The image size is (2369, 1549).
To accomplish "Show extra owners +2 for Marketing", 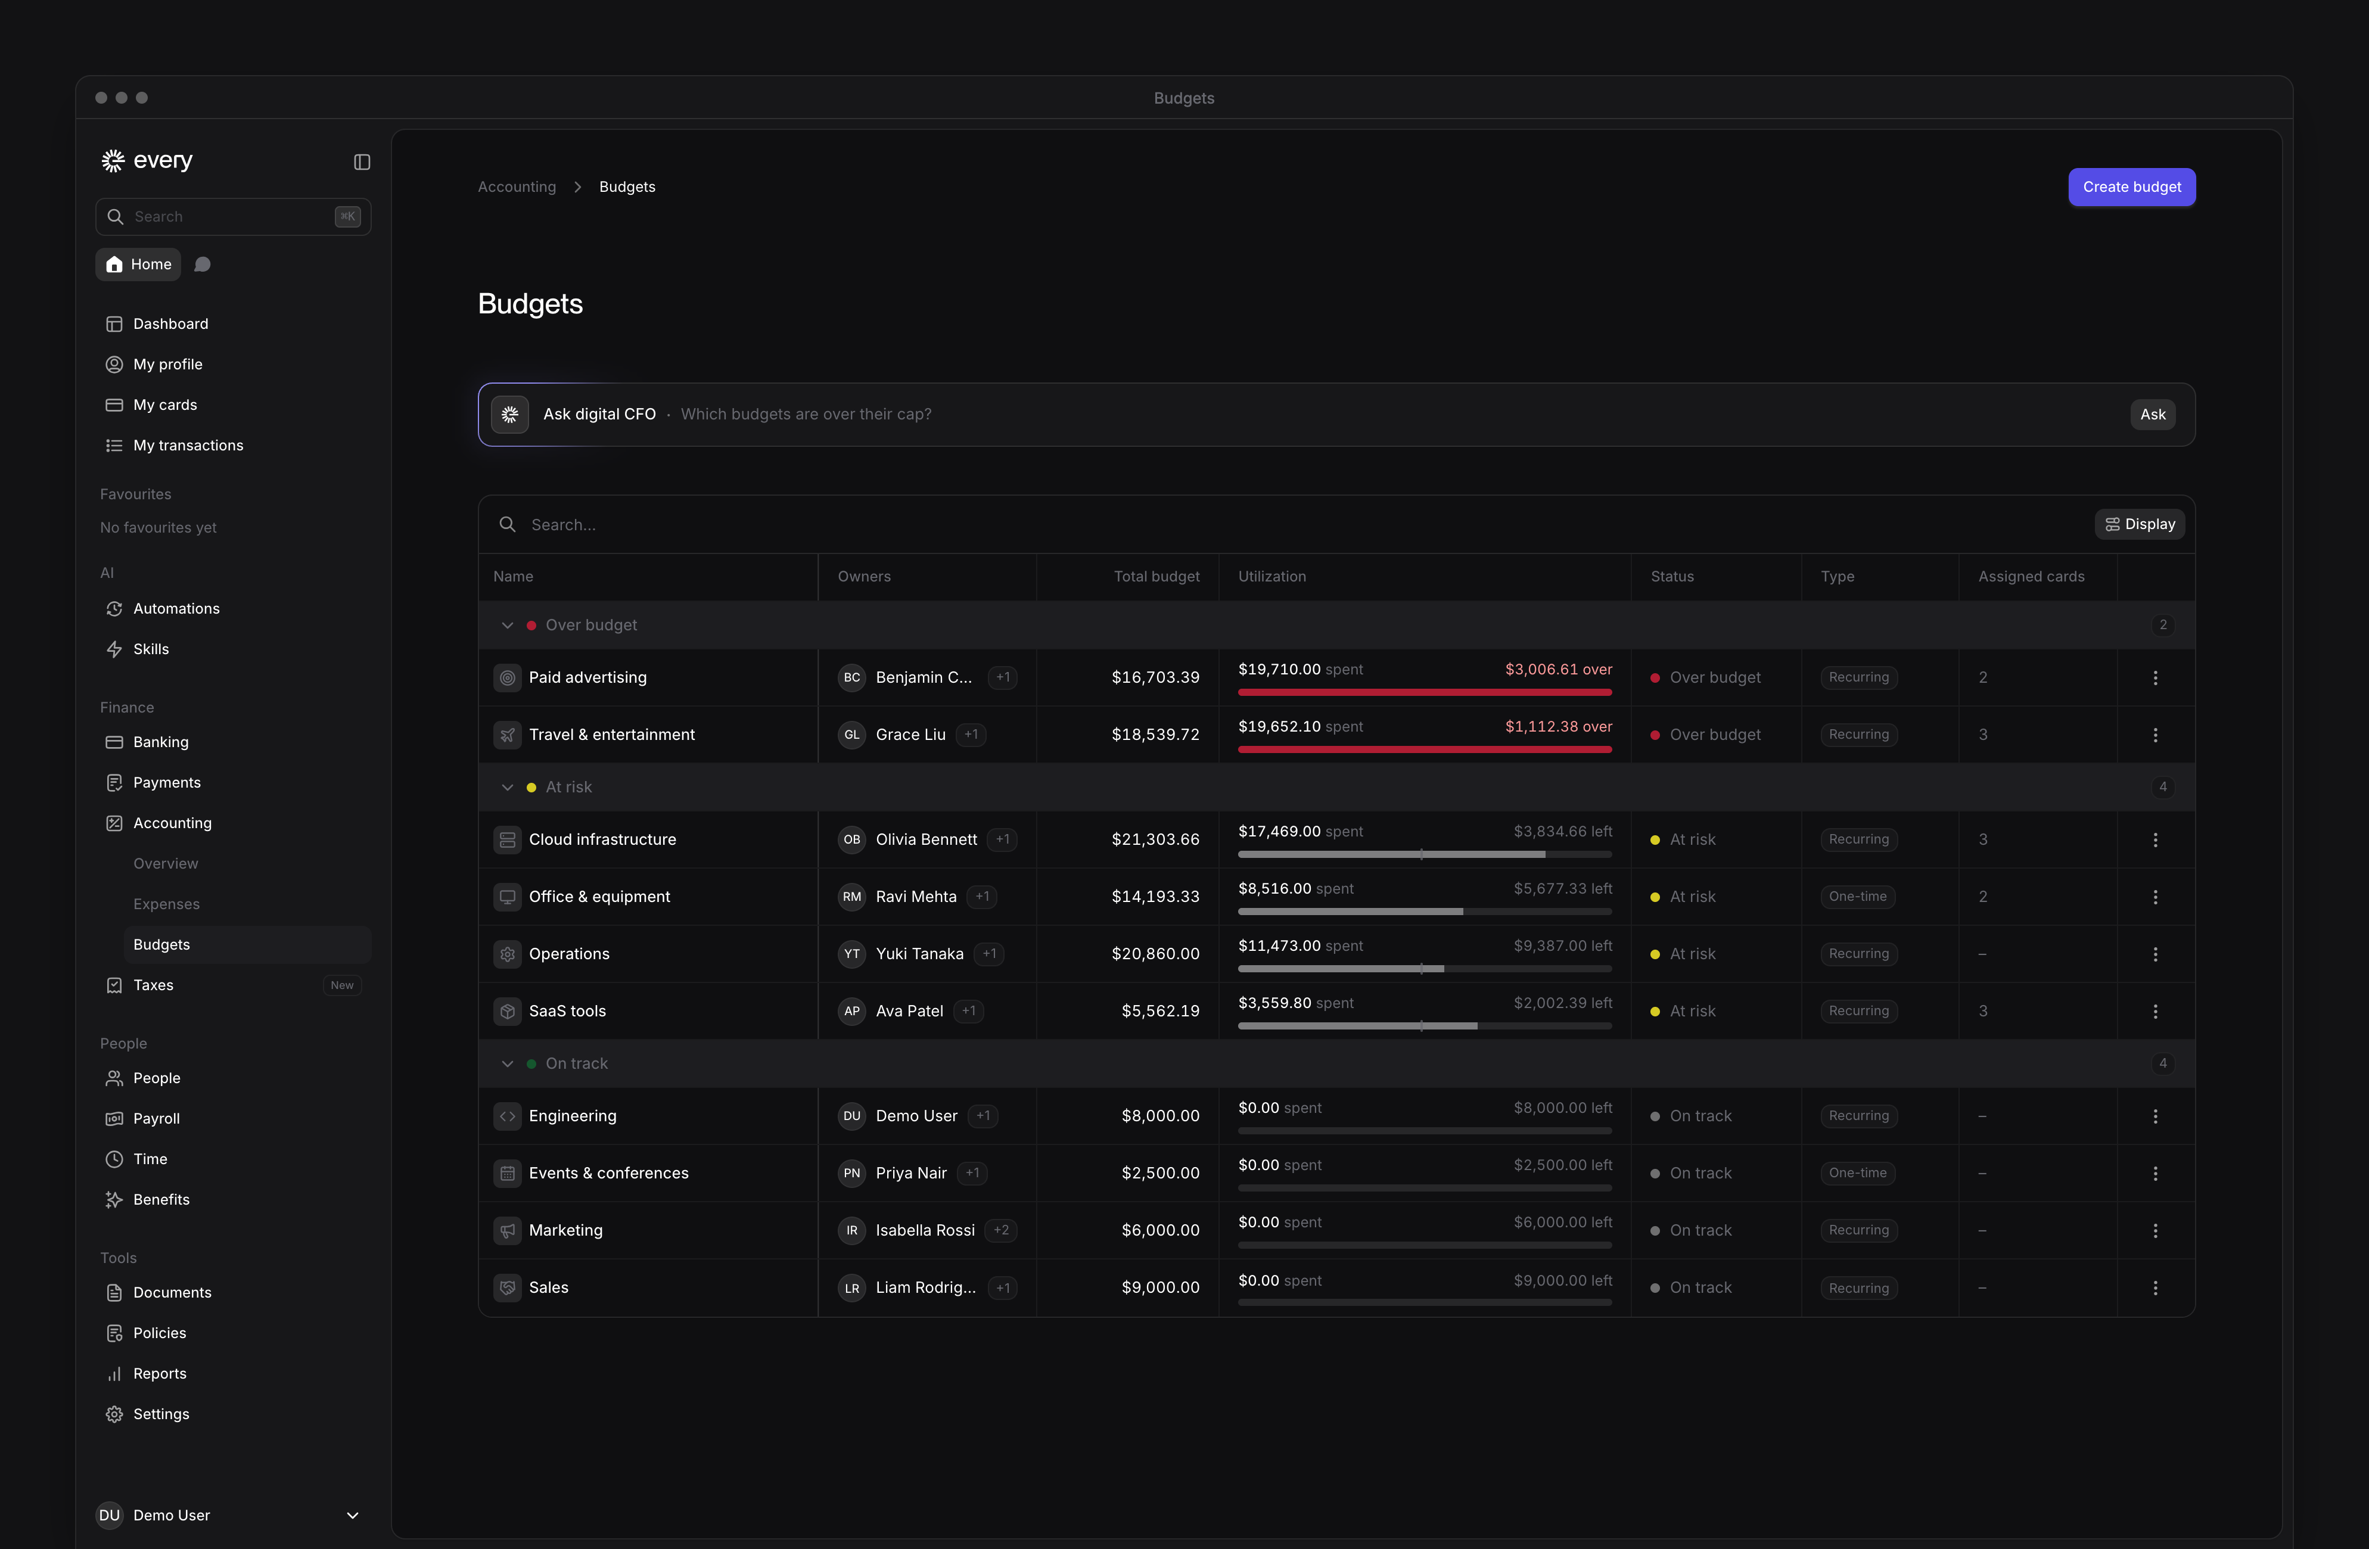I will click(x=1002, y=1230).
